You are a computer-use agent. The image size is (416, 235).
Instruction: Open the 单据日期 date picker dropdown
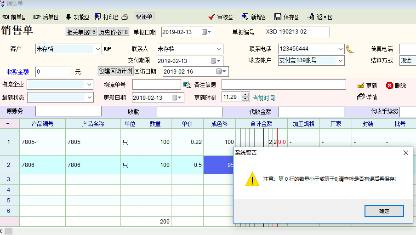(210, 32)
